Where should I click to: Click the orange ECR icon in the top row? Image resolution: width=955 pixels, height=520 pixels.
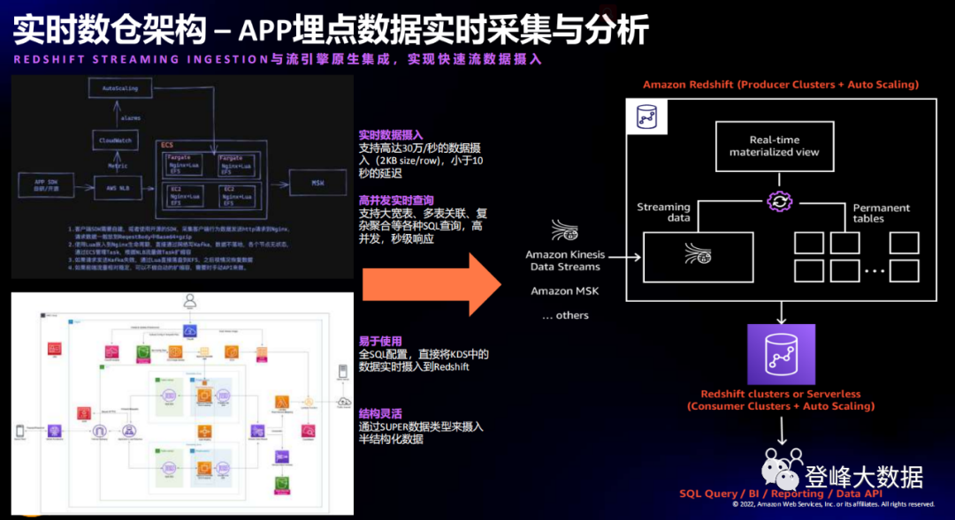coord(232,351)
